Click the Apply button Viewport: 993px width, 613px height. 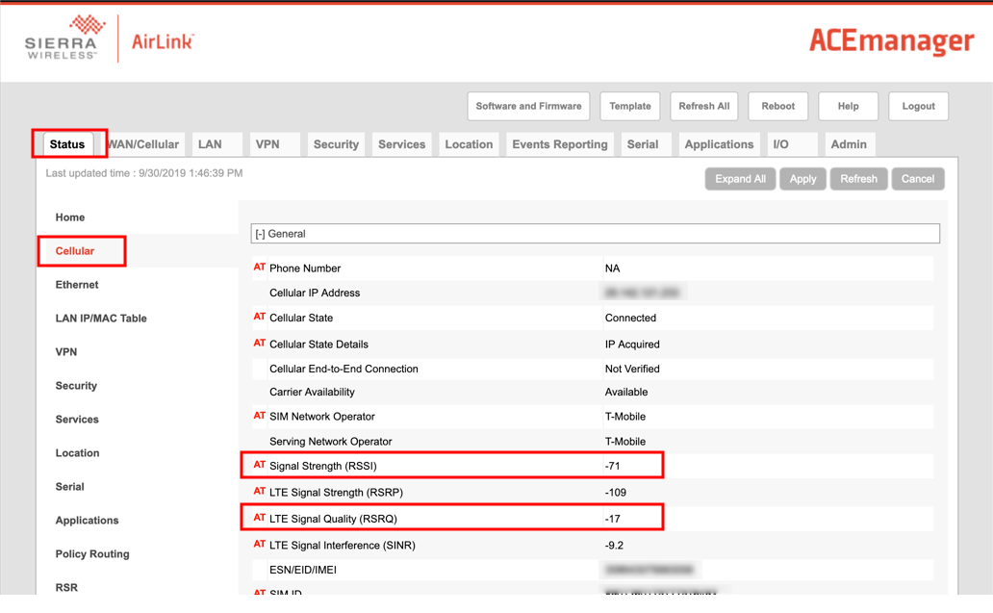(803, 179)
